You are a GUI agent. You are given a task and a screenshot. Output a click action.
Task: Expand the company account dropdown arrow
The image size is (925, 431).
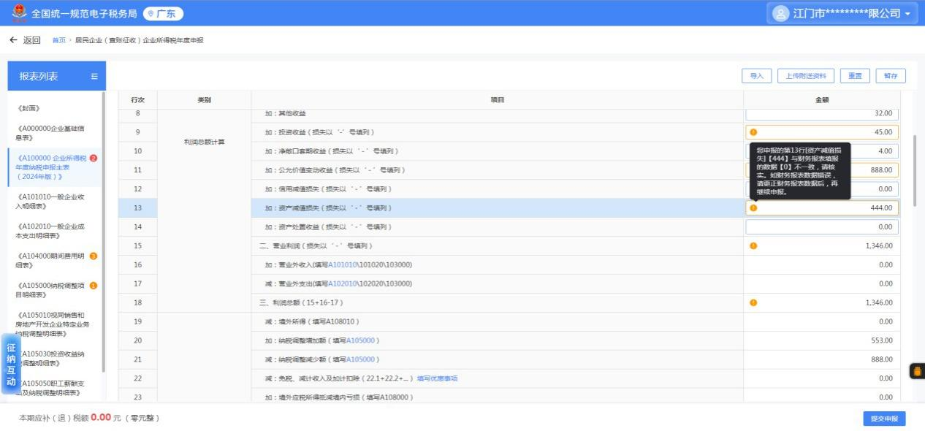pyautogui.click(x=907, y=14)
